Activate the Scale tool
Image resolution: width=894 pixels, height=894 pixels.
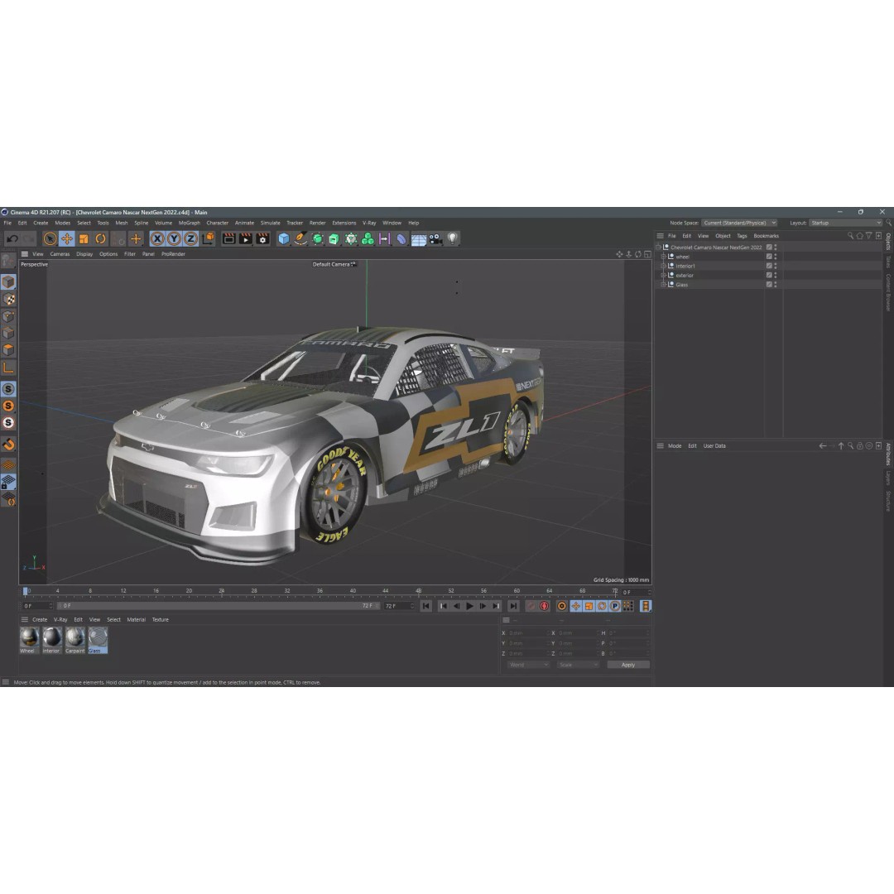(84, 239)
